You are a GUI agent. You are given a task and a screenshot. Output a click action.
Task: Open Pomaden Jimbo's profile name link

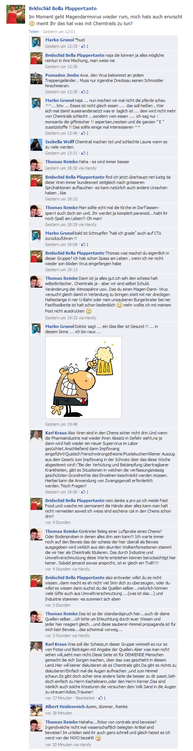click(x=62, y=75)
